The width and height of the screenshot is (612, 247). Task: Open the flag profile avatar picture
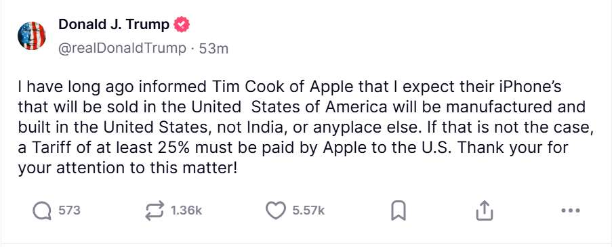(32, 36)
